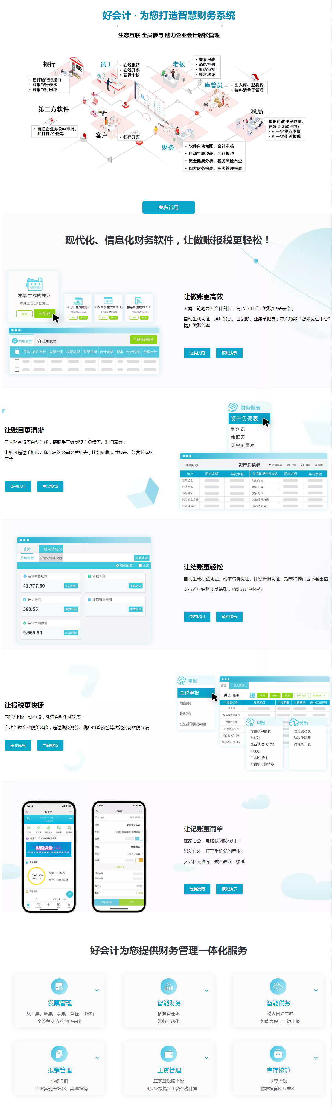Expand the 工资管理 card chevron
The width and height of the screenshot is (332, 1114).
click(207, 1058)
